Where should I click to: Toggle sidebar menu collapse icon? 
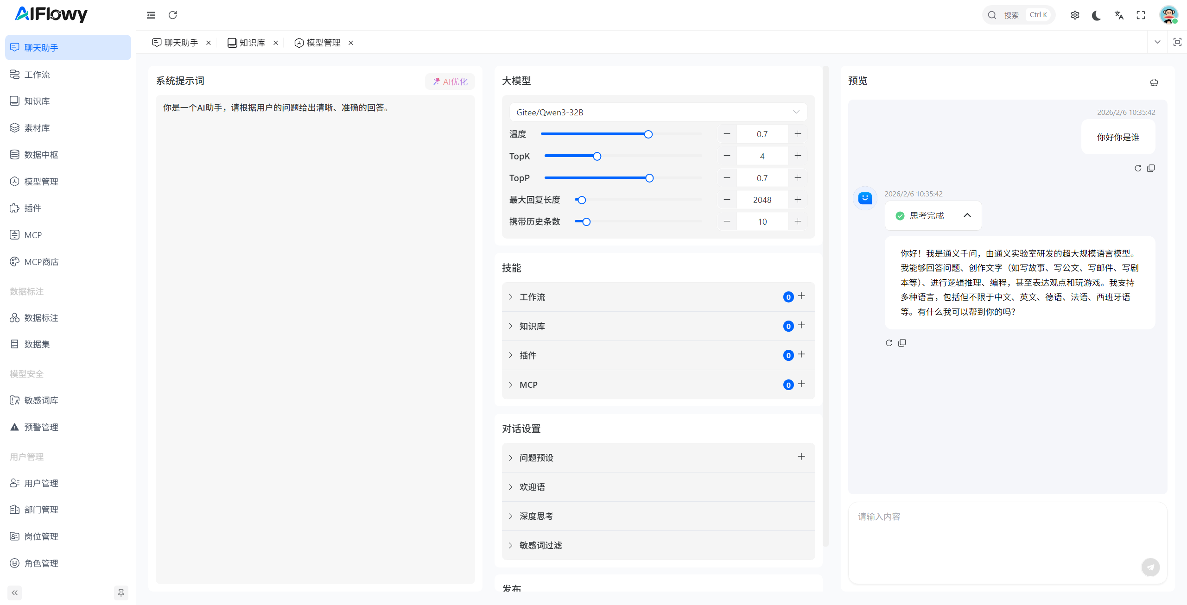click(x=151, y=15)
